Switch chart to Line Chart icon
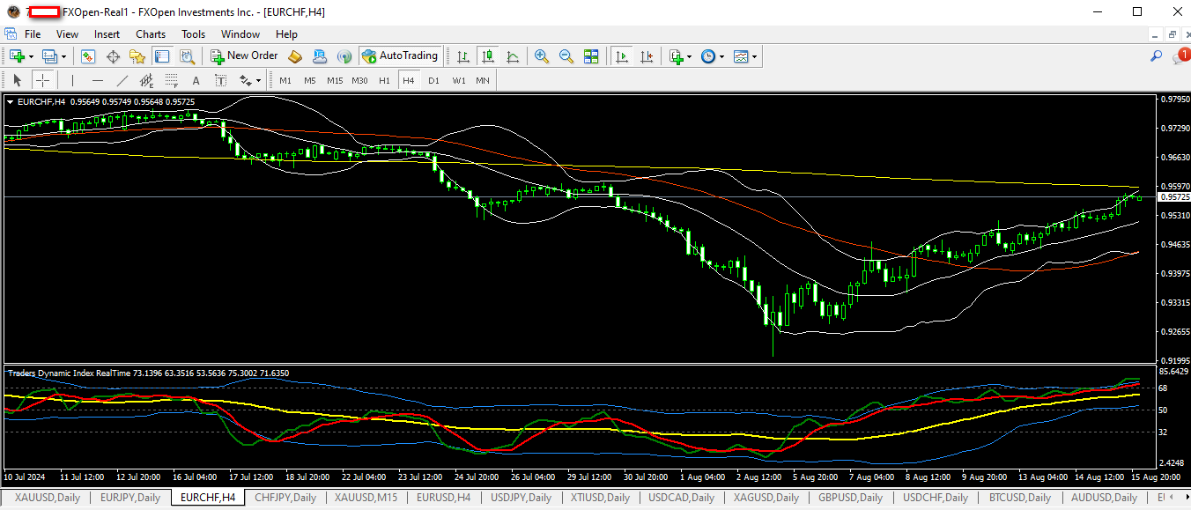The width and height of the screenshot is (1191, 510). pyautogui.click(x=513, y=56)
